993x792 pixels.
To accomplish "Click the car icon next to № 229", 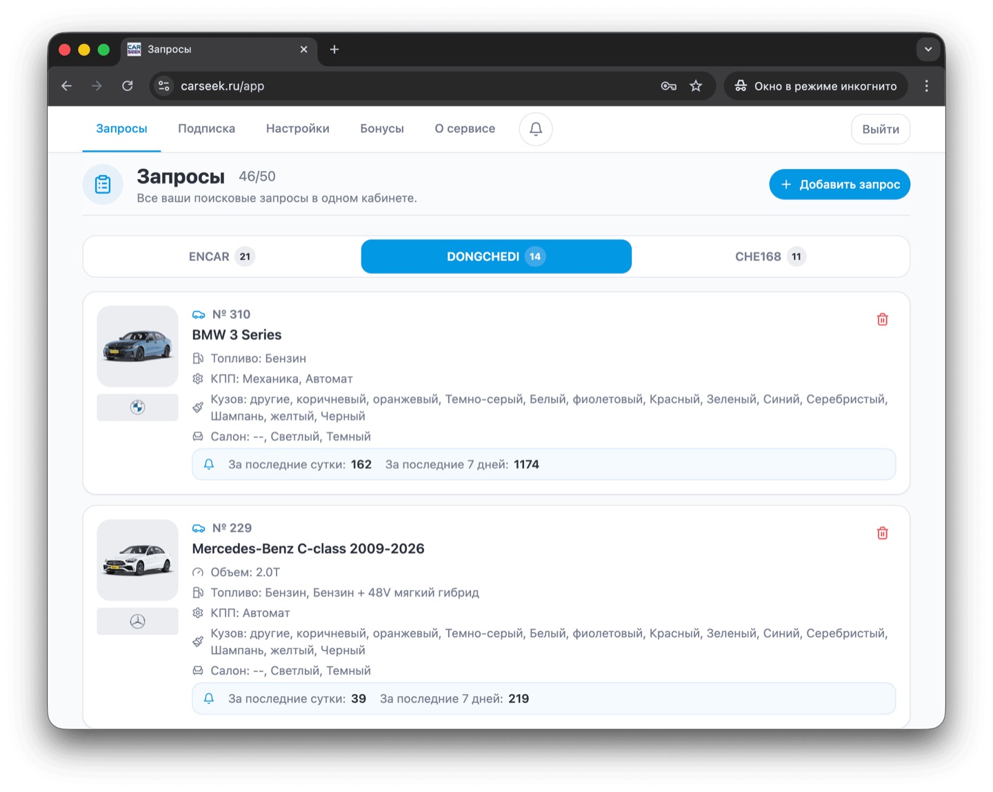I will [199, 528].
